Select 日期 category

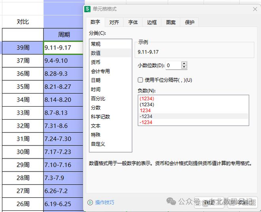click(110, 80)
